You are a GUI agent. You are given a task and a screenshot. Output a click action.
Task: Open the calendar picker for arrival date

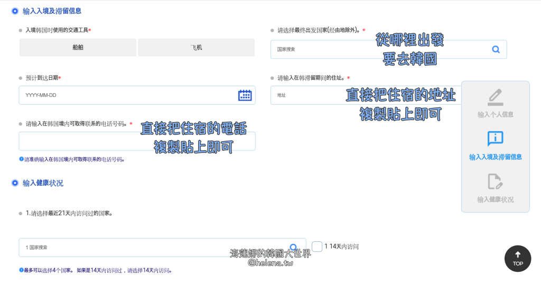pos(245,95)
